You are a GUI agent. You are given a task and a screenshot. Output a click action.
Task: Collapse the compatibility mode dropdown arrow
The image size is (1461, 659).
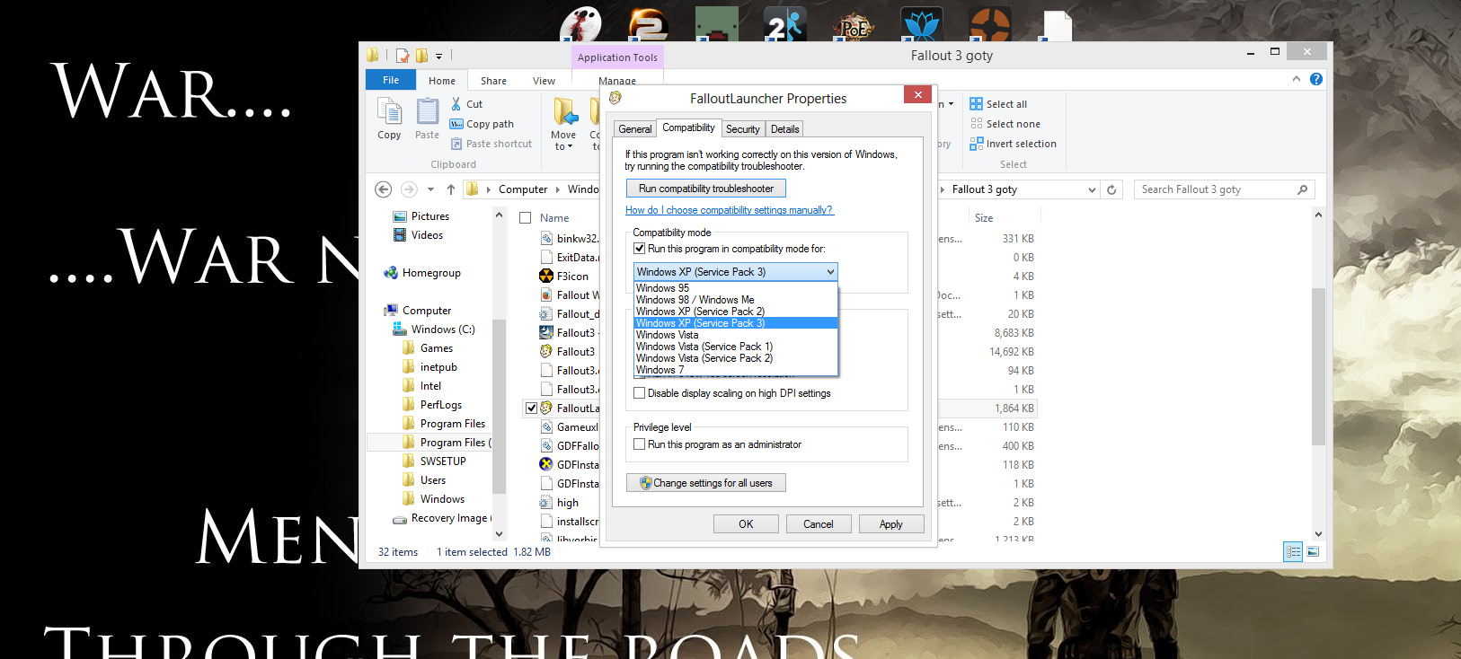tap(830, 272)
